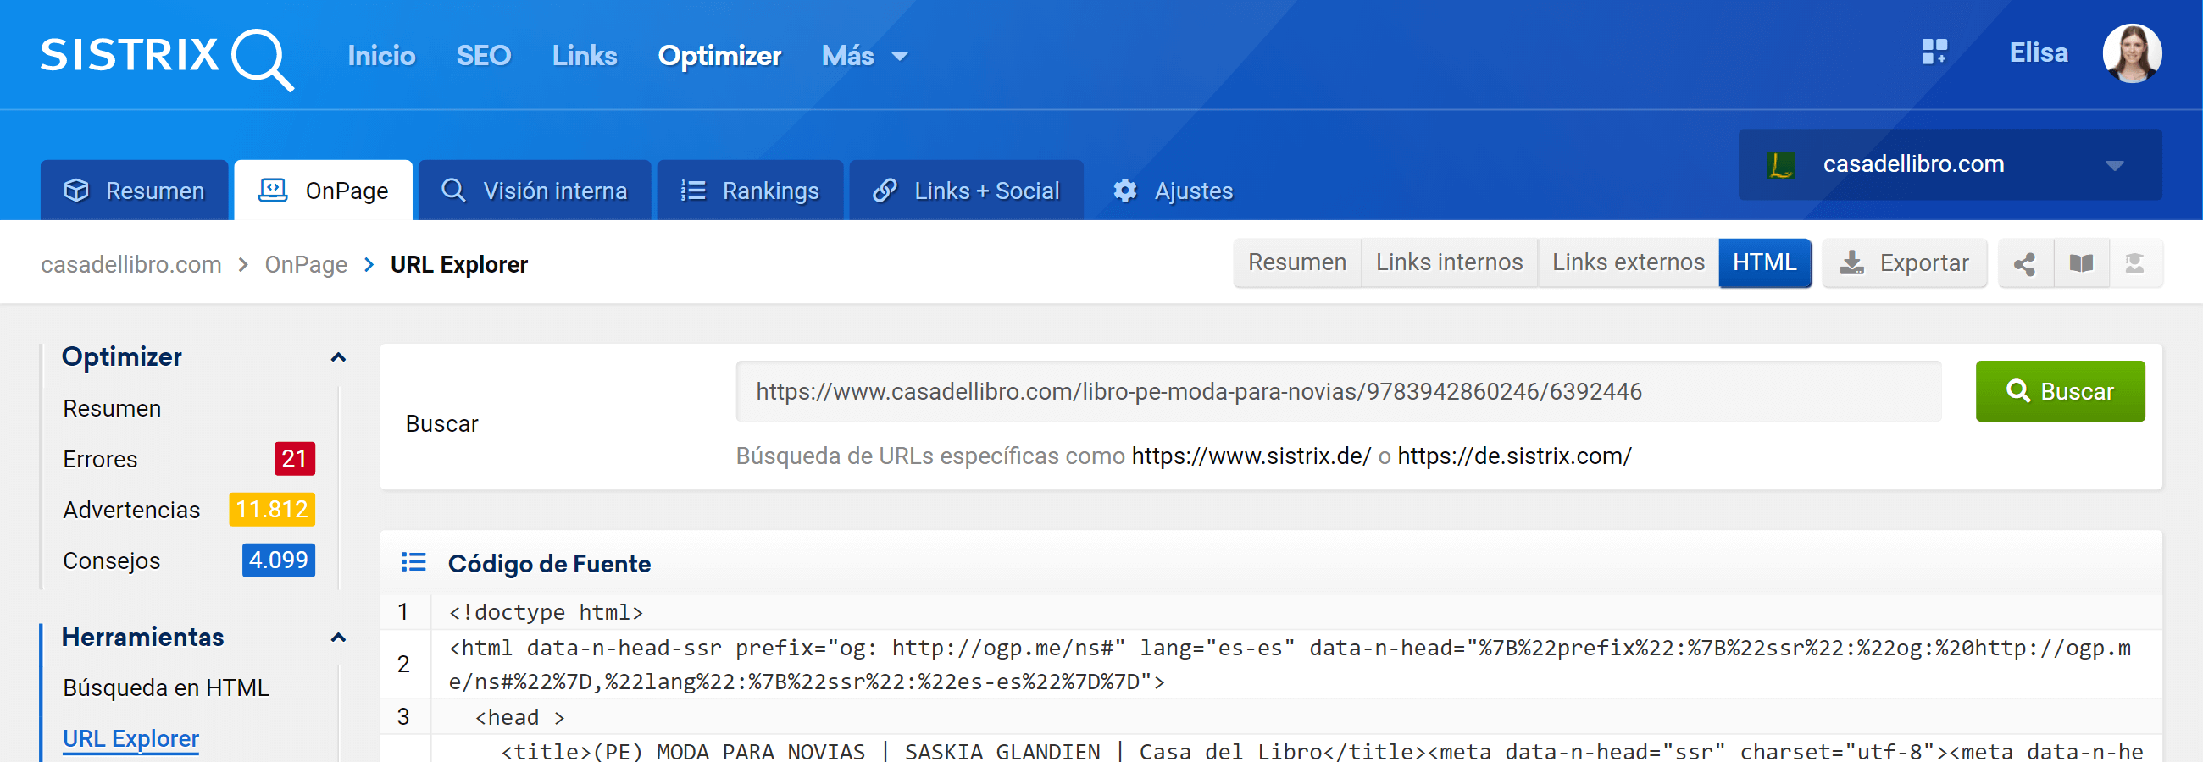The image size is (2203, 762).
Task: Expand the Más dropdown menu
Action: click(863, 57)
